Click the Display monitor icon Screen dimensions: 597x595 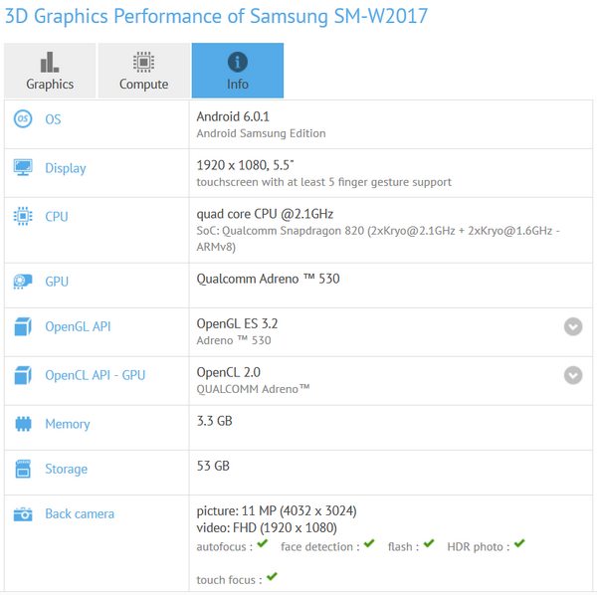coord(22,168)
